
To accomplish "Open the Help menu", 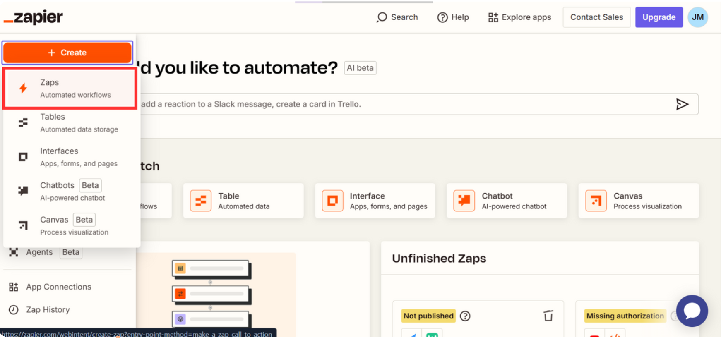I will tap(453, 17).
